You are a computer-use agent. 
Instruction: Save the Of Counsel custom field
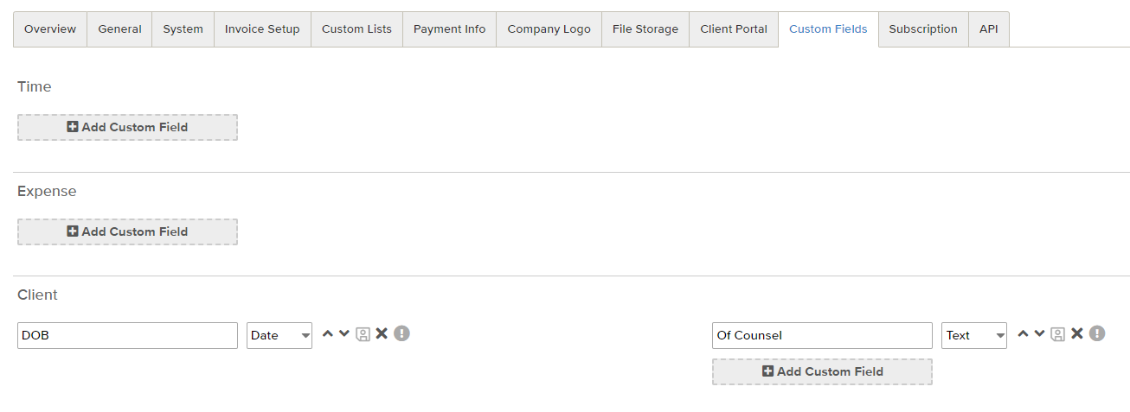click(1058, 334)
